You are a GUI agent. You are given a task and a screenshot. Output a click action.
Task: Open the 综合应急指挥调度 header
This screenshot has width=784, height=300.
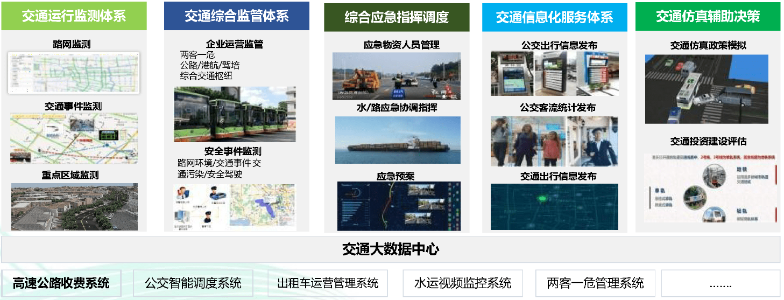(397, 18)
